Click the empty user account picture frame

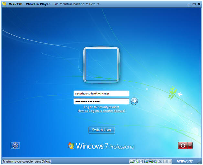click(101, 65)
